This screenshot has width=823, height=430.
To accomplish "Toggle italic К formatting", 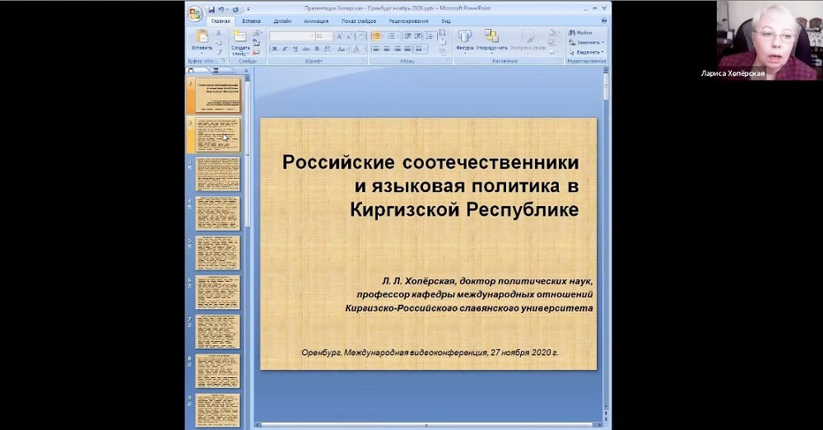I will click(286, 49).
